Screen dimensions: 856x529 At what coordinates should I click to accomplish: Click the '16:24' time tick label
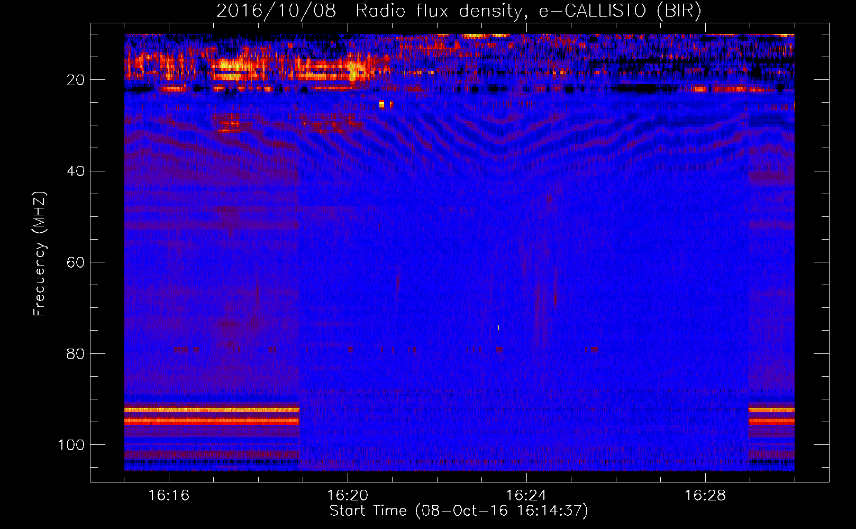[x=526, y=495]
